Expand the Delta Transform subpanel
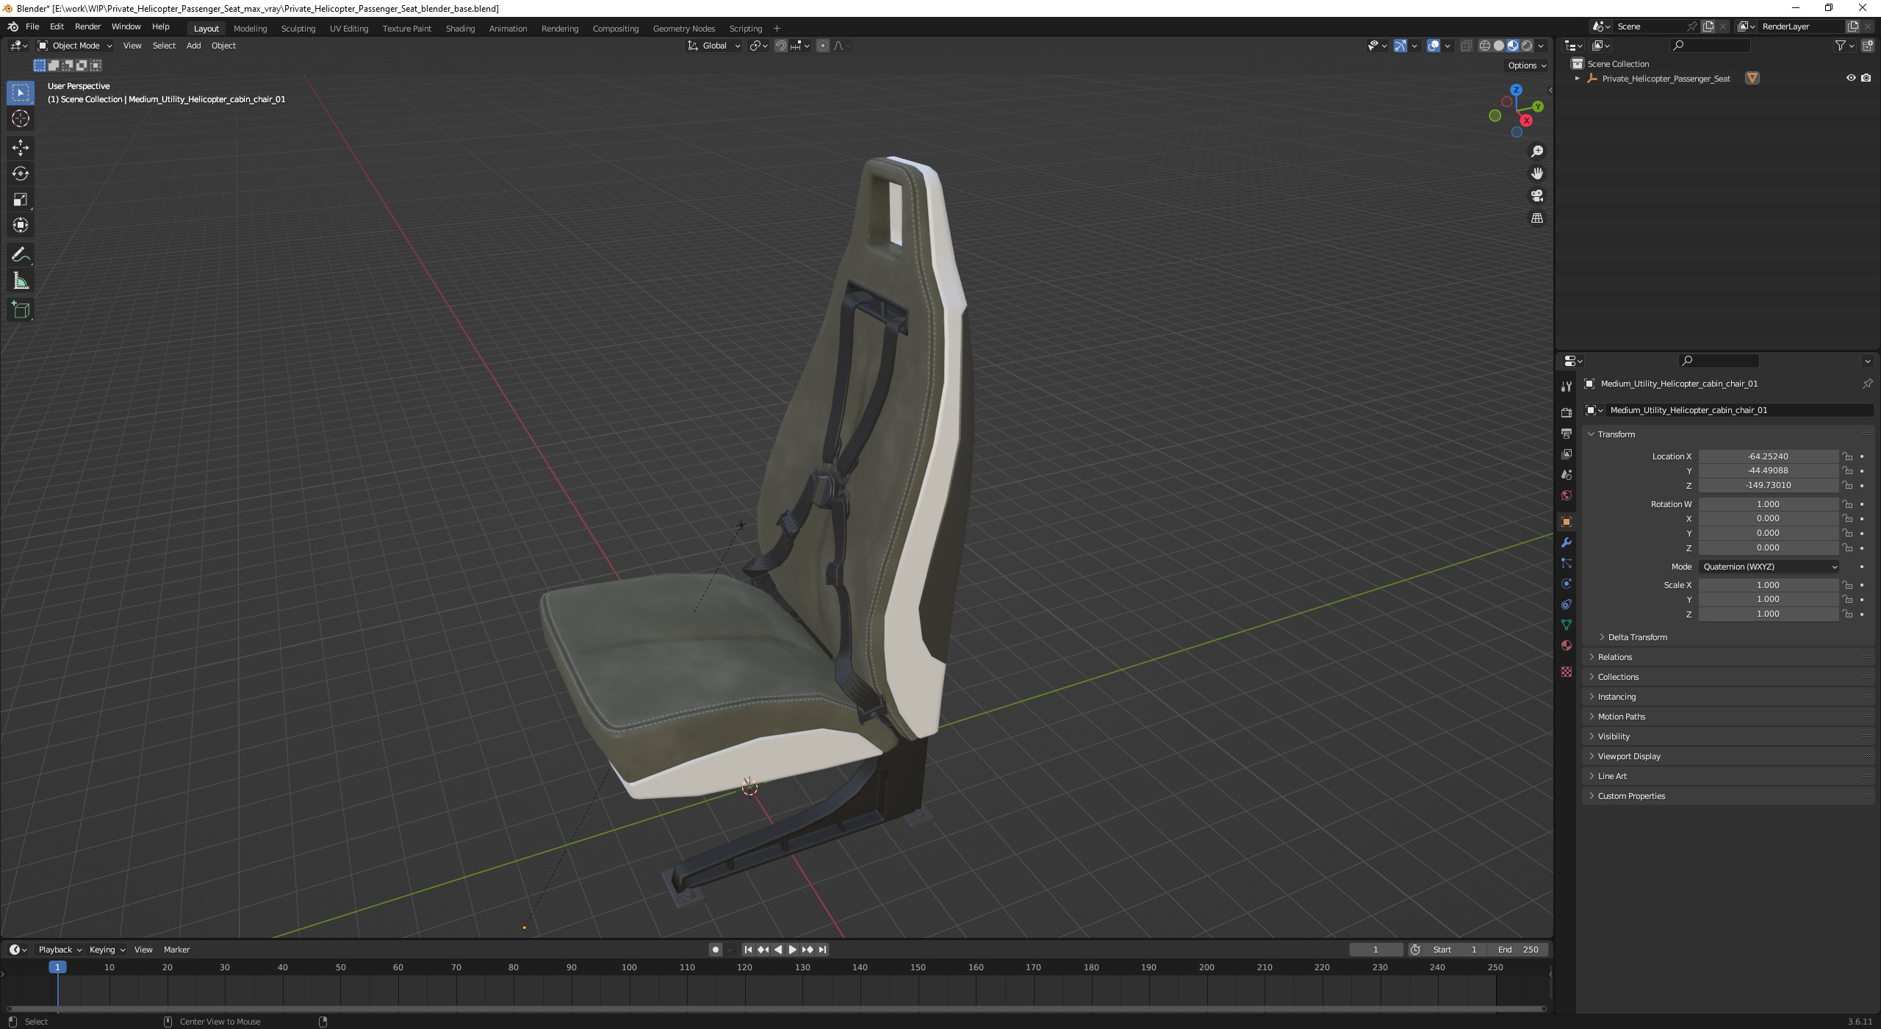This screenshot has width=1881, height=1029. coord(1637,637)
